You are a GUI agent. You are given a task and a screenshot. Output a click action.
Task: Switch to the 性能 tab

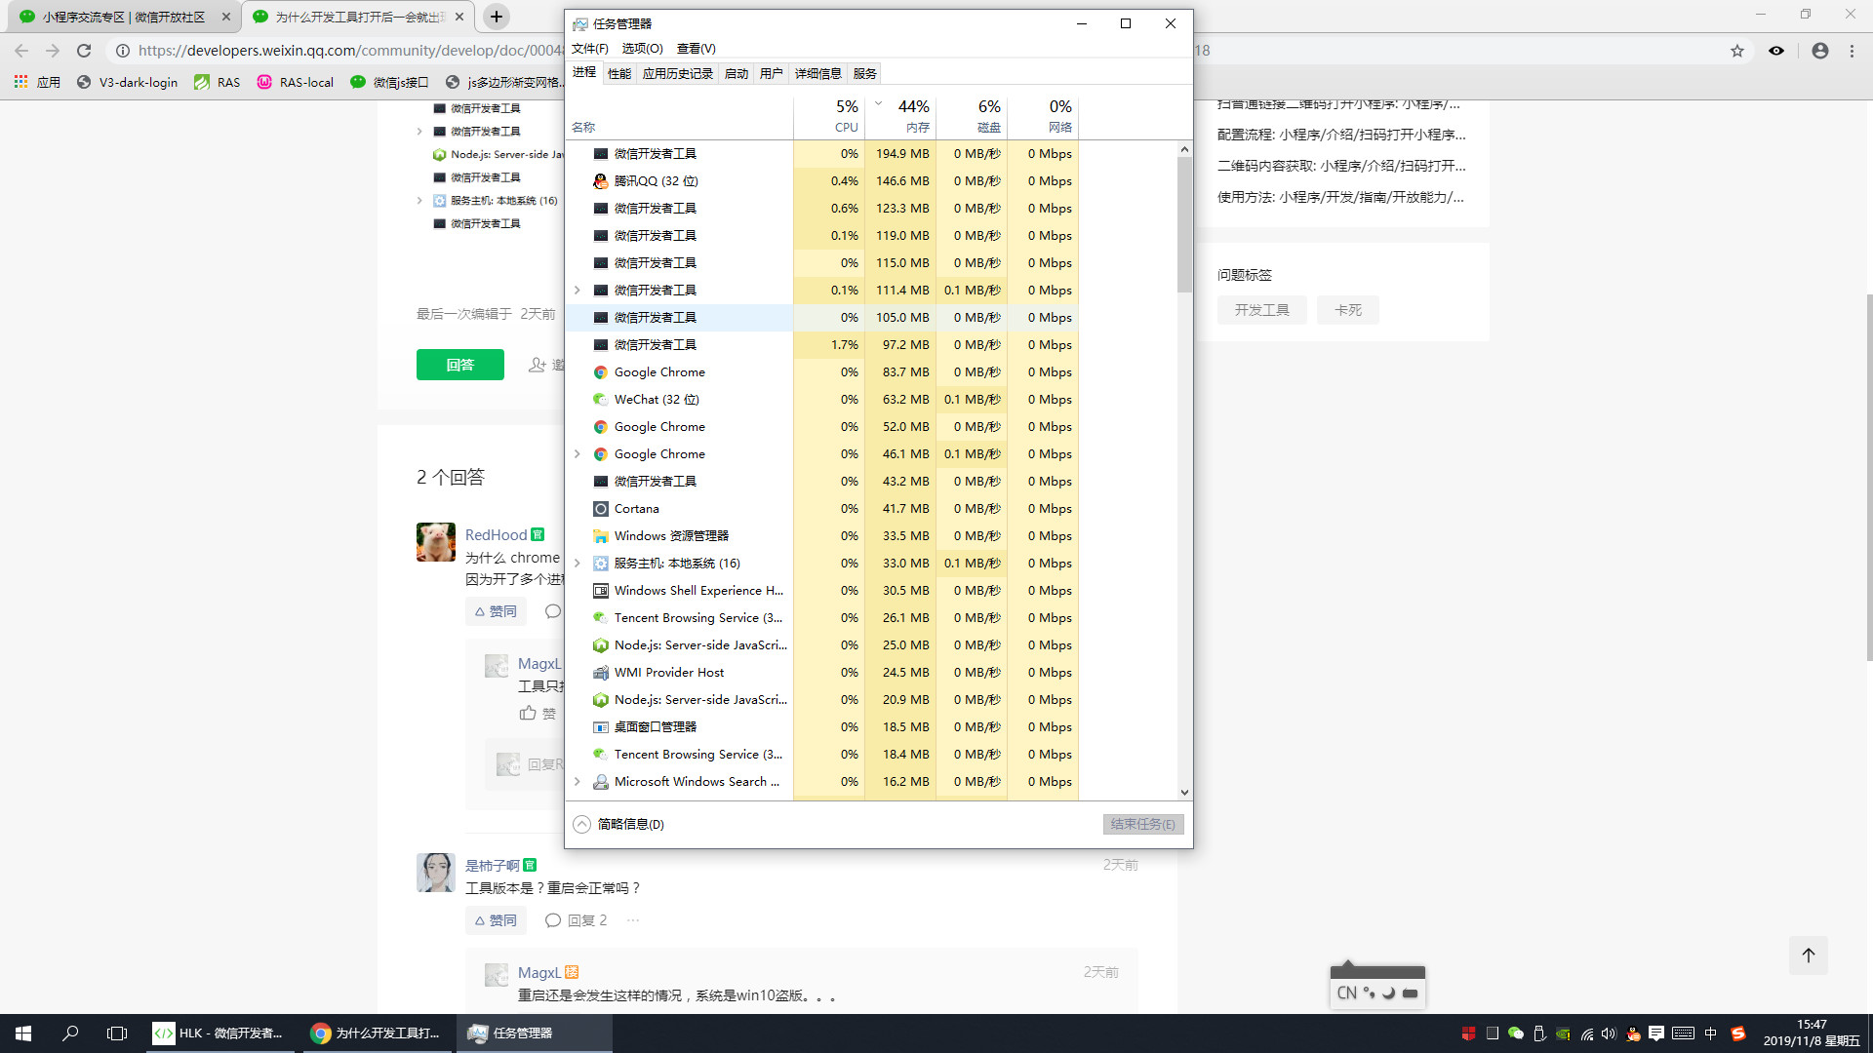(618, 73)
